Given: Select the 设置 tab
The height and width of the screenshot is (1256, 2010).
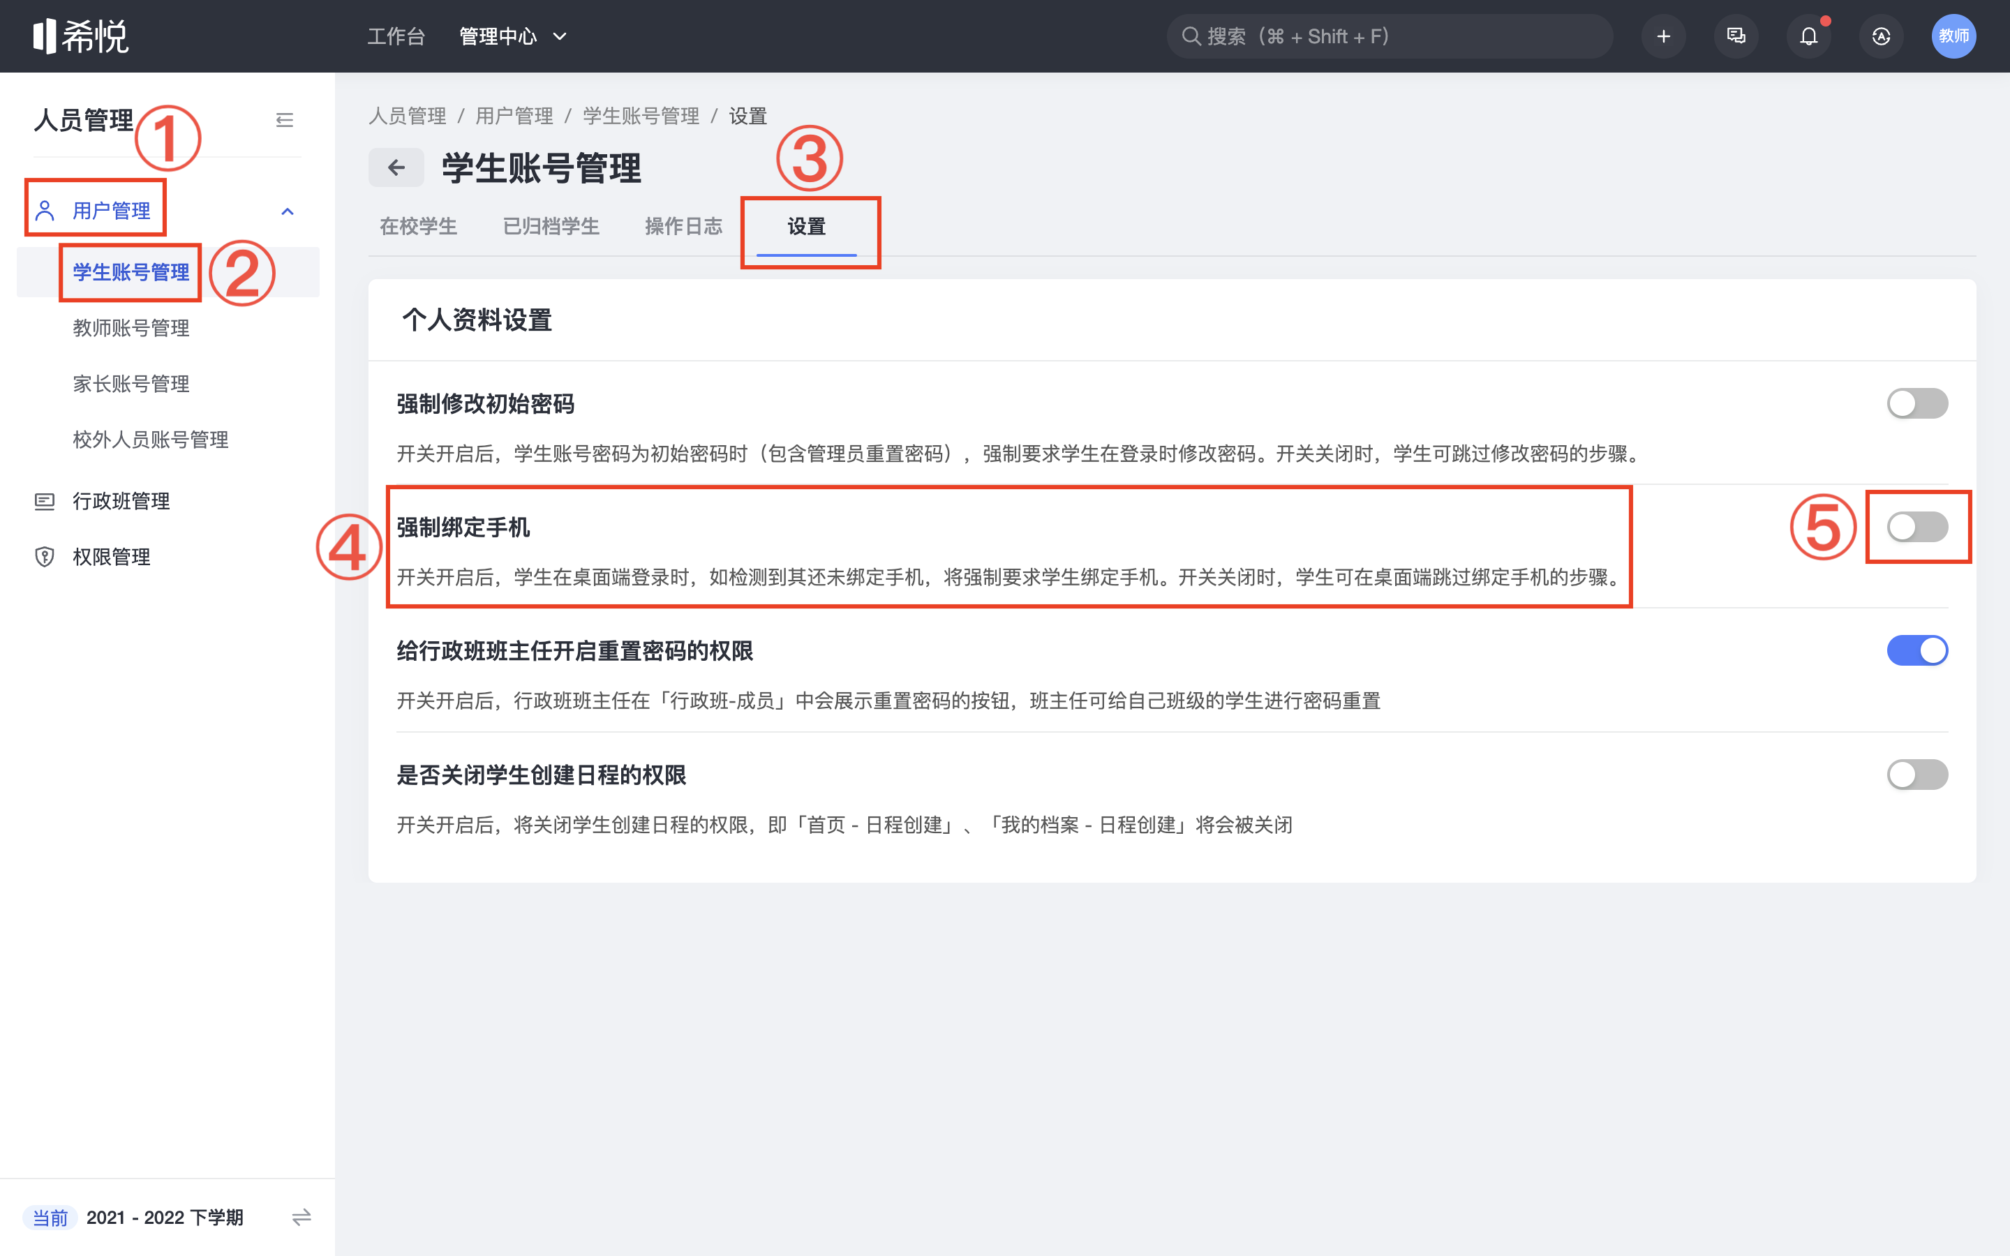Looking at the screenshot, I should pyautogui.click(x=807, y=226).
